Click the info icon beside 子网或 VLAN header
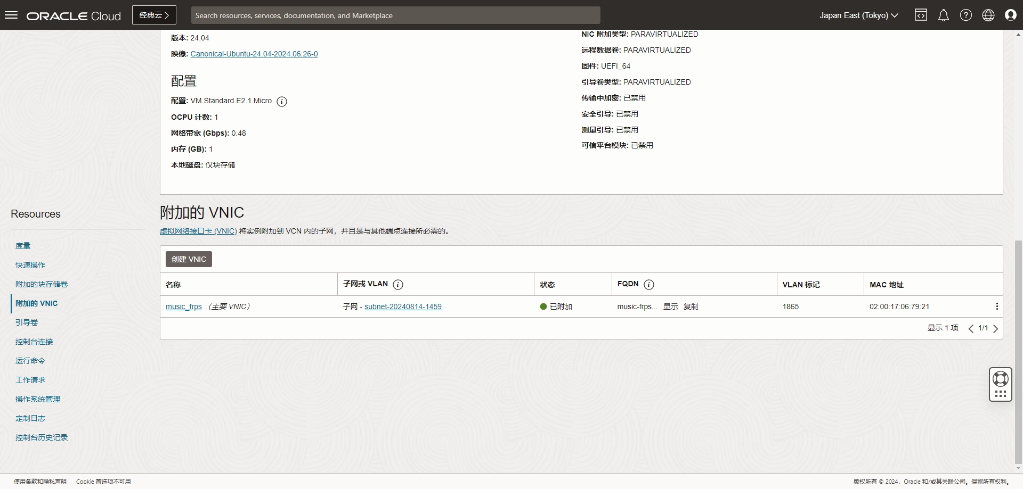Image resolution: width=1023 pixels, height=489 pixels. pos(398,285)
